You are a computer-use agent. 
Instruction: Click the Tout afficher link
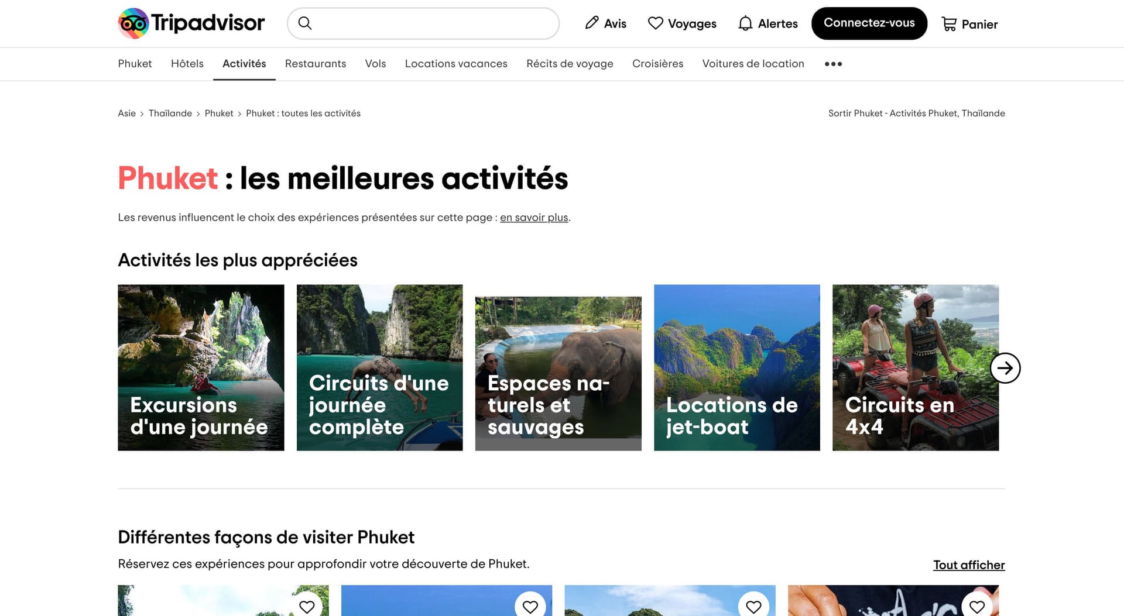[x=968, y=565]
